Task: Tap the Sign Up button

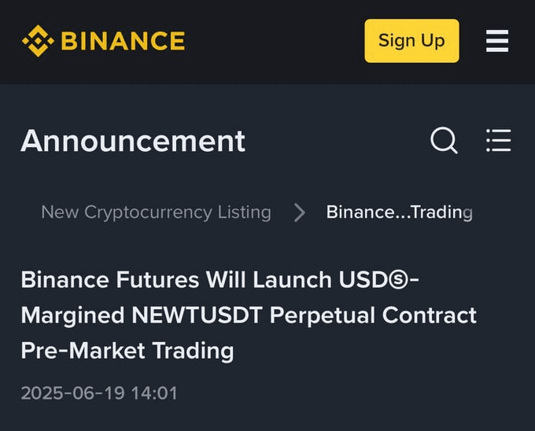Action: click(411, 41)
